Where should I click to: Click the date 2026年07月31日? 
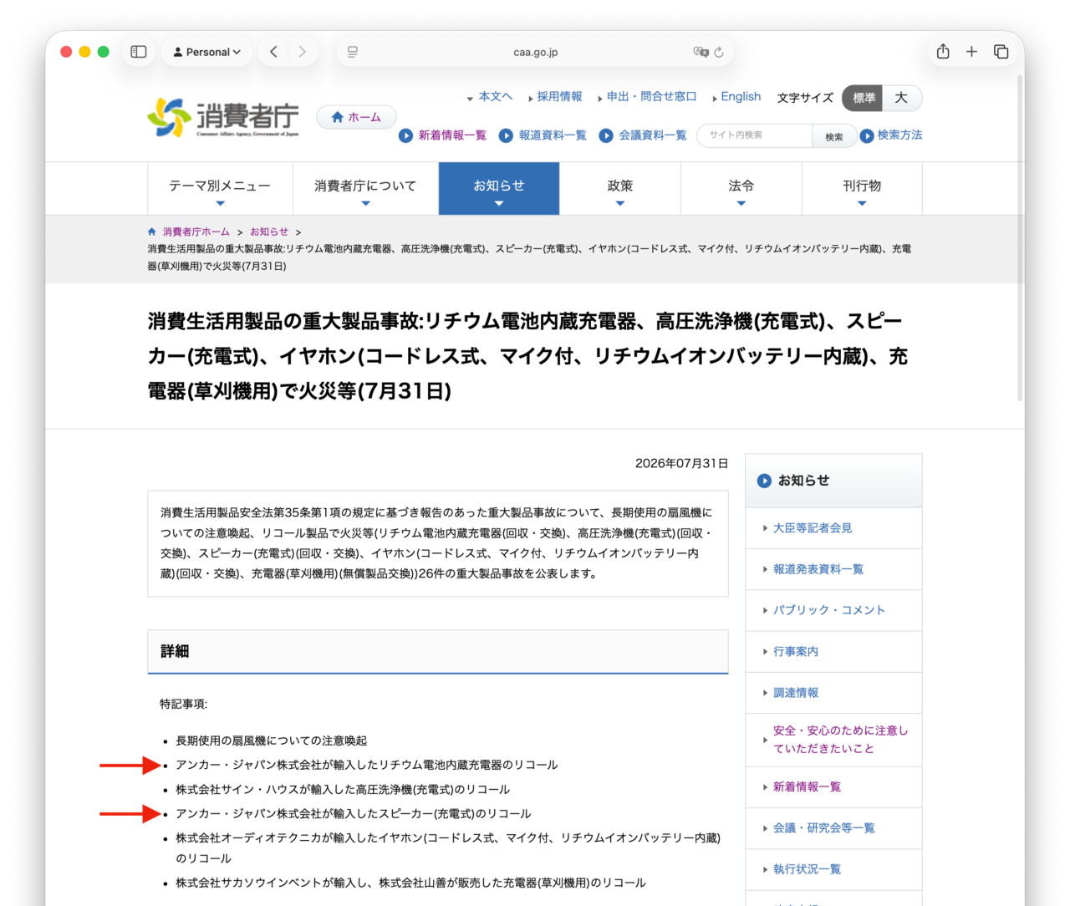tap(681, 463)
